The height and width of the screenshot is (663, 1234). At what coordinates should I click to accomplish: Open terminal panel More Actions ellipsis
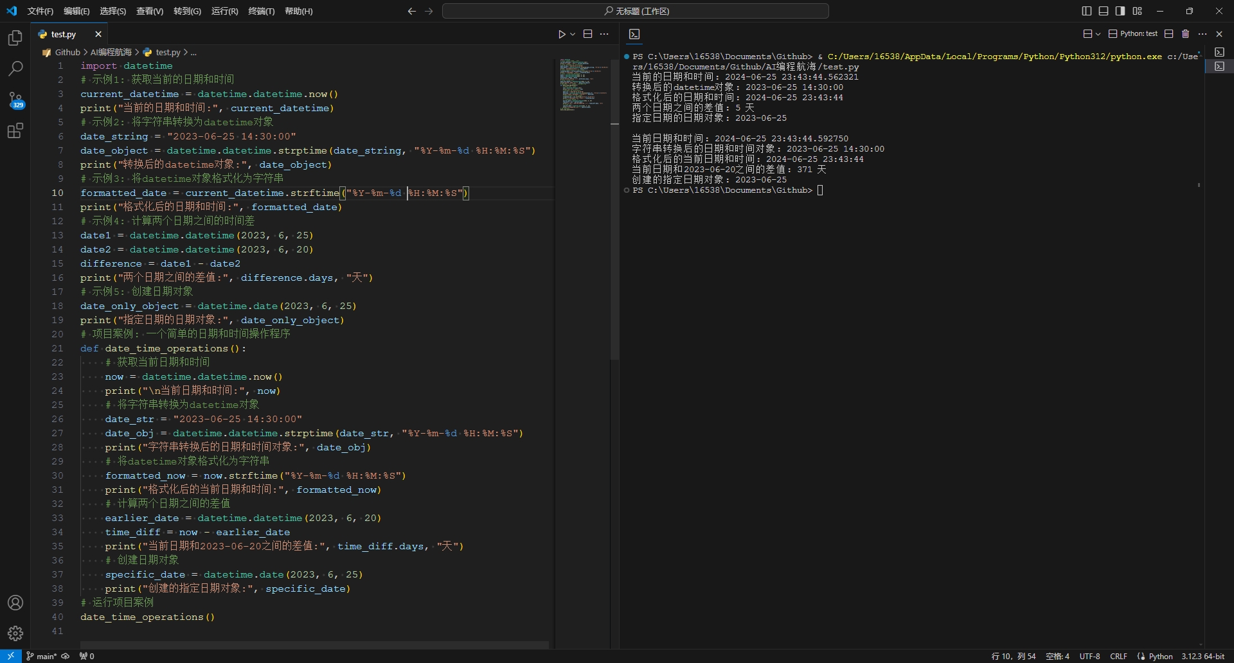(1203, 34)
